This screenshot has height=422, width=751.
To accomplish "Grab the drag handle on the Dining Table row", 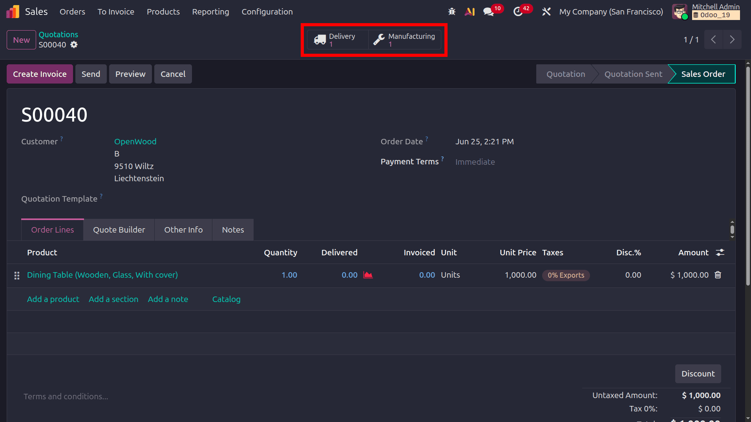I will (17, 276).
